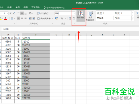The width and height of the screenshot is (139, 104).
Task: Select column F header
Action: (x=36, y=35)
